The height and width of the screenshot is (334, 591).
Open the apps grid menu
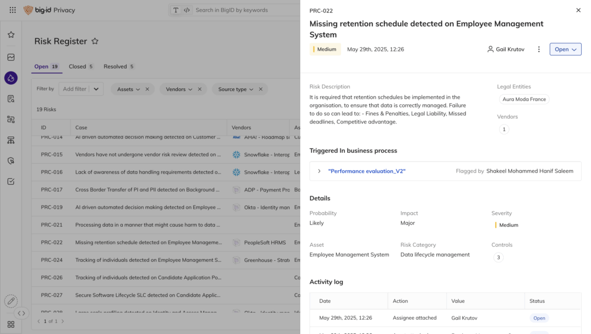pos(13,10)
